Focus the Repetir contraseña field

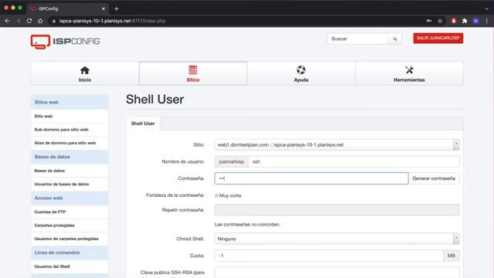[337, 210]
